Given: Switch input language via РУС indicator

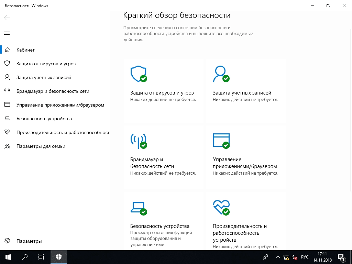Looking at the screenshot, I should tap(305, 257).
